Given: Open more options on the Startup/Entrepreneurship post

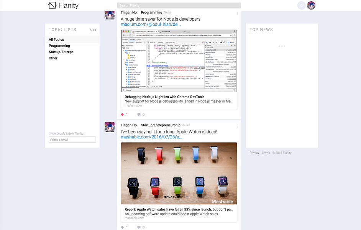Looking at the screenshot, I should [x=237, y=126].
